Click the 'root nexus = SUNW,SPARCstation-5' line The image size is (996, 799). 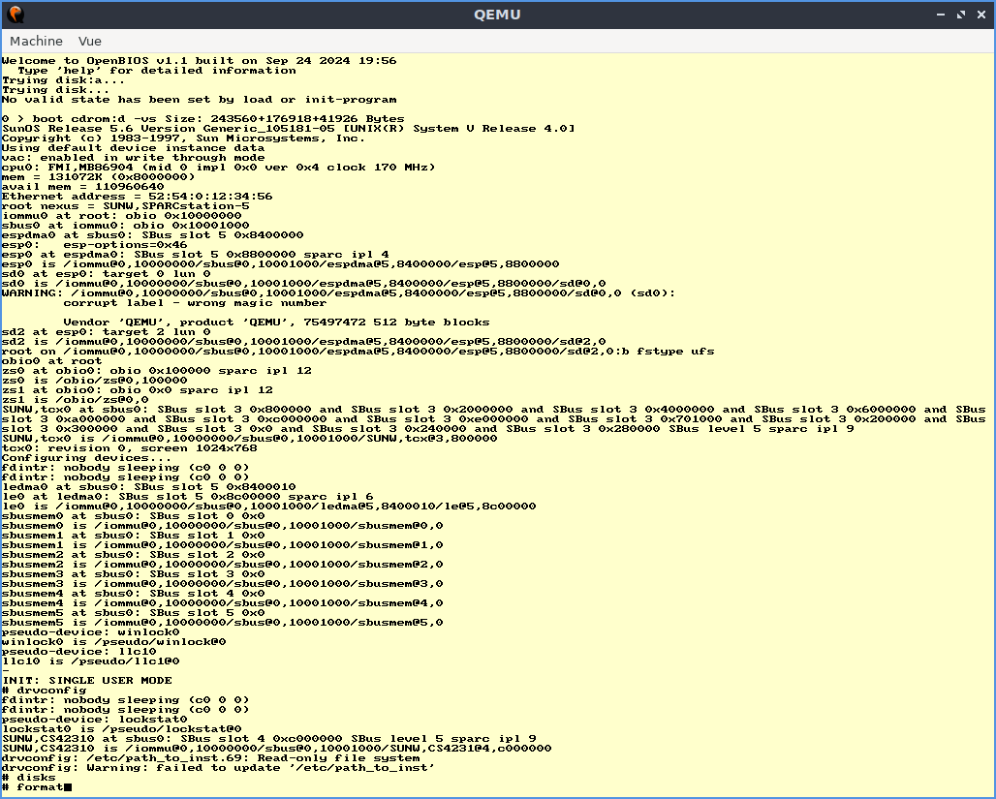coord(126,205)
